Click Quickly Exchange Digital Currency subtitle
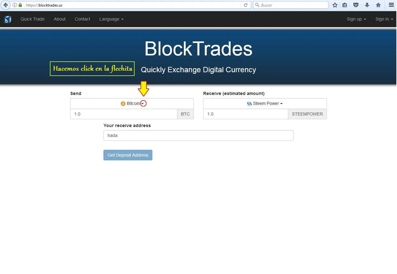397x274 pixels. [198, 70]
